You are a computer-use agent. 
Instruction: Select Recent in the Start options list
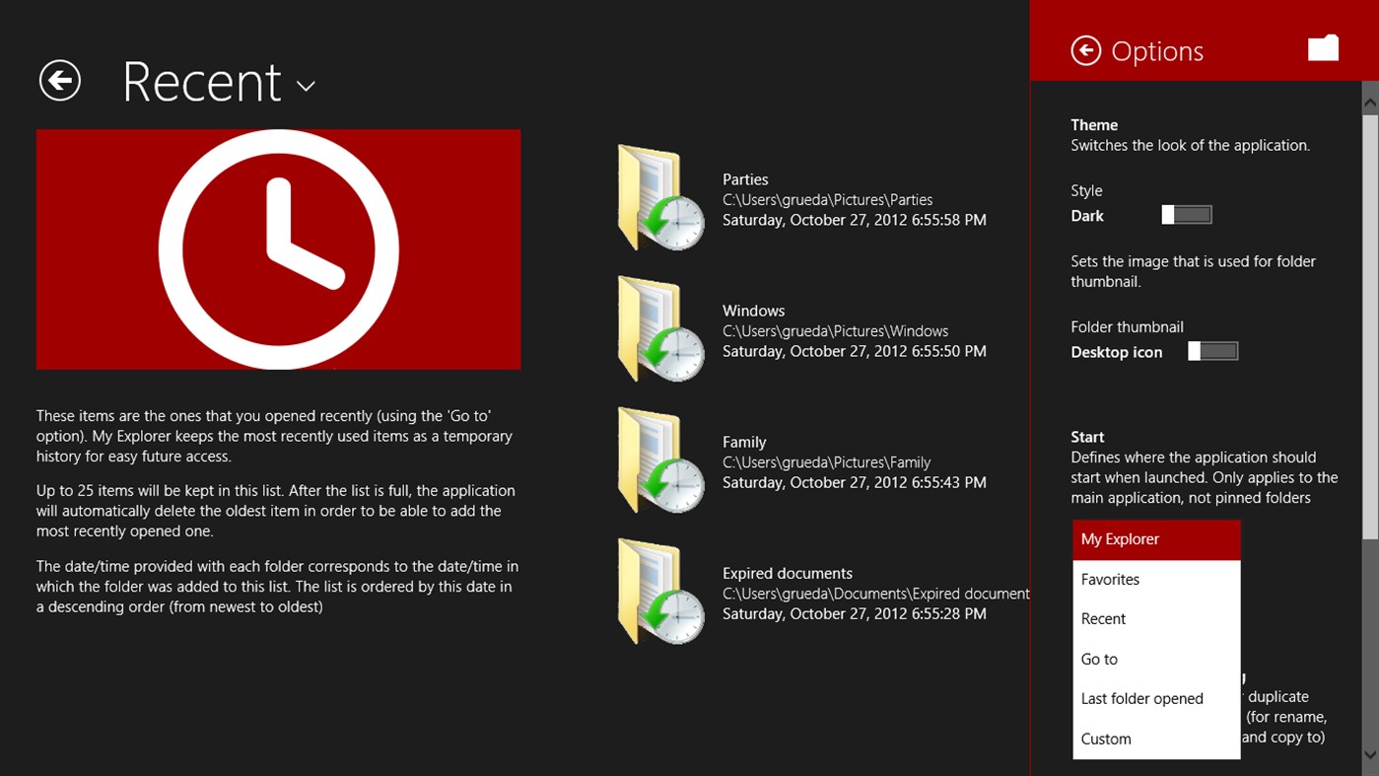pos(1103,618)
